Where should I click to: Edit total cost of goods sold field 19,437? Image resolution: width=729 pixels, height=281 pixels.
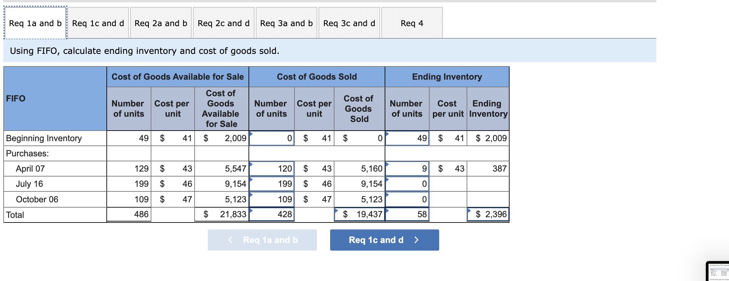360,214
